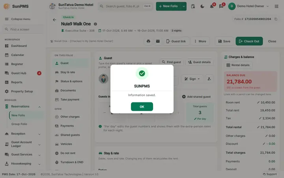Edit the Tax pencil icon

(x=260, y=118)
